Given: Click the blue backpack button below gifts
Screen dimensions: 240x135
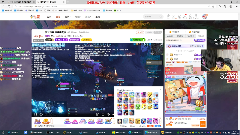Looking at the screenshot, I should click(x=158, y=126).
